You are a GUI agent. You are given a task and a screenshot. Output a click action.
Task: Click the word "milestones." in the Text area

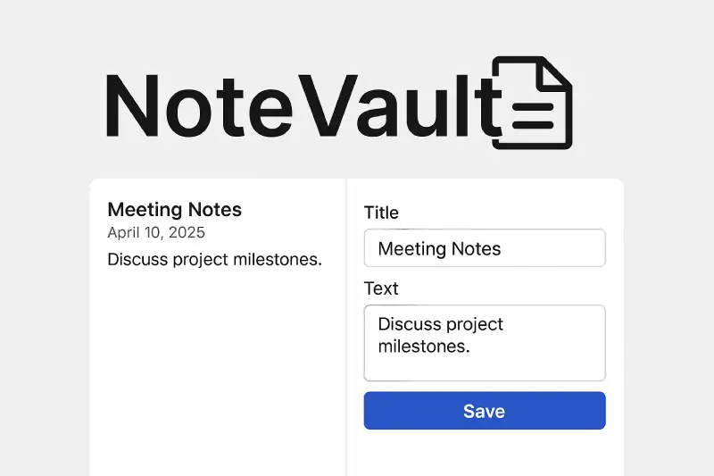coord(423,347)
